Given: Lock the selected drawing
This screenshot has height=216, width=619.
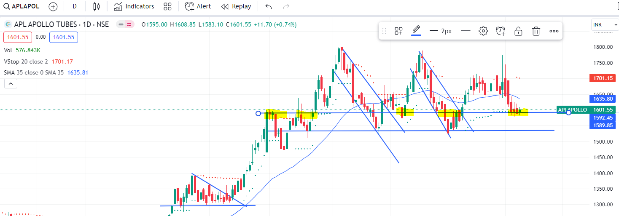Looking at the screenshot, I should coord(519,31).
